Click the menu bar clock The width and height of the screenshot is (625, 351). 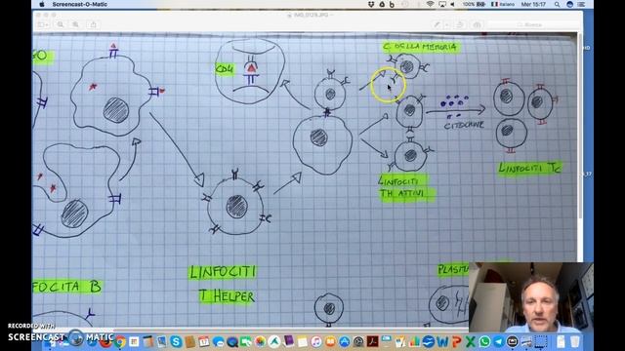tap(533, 4)
